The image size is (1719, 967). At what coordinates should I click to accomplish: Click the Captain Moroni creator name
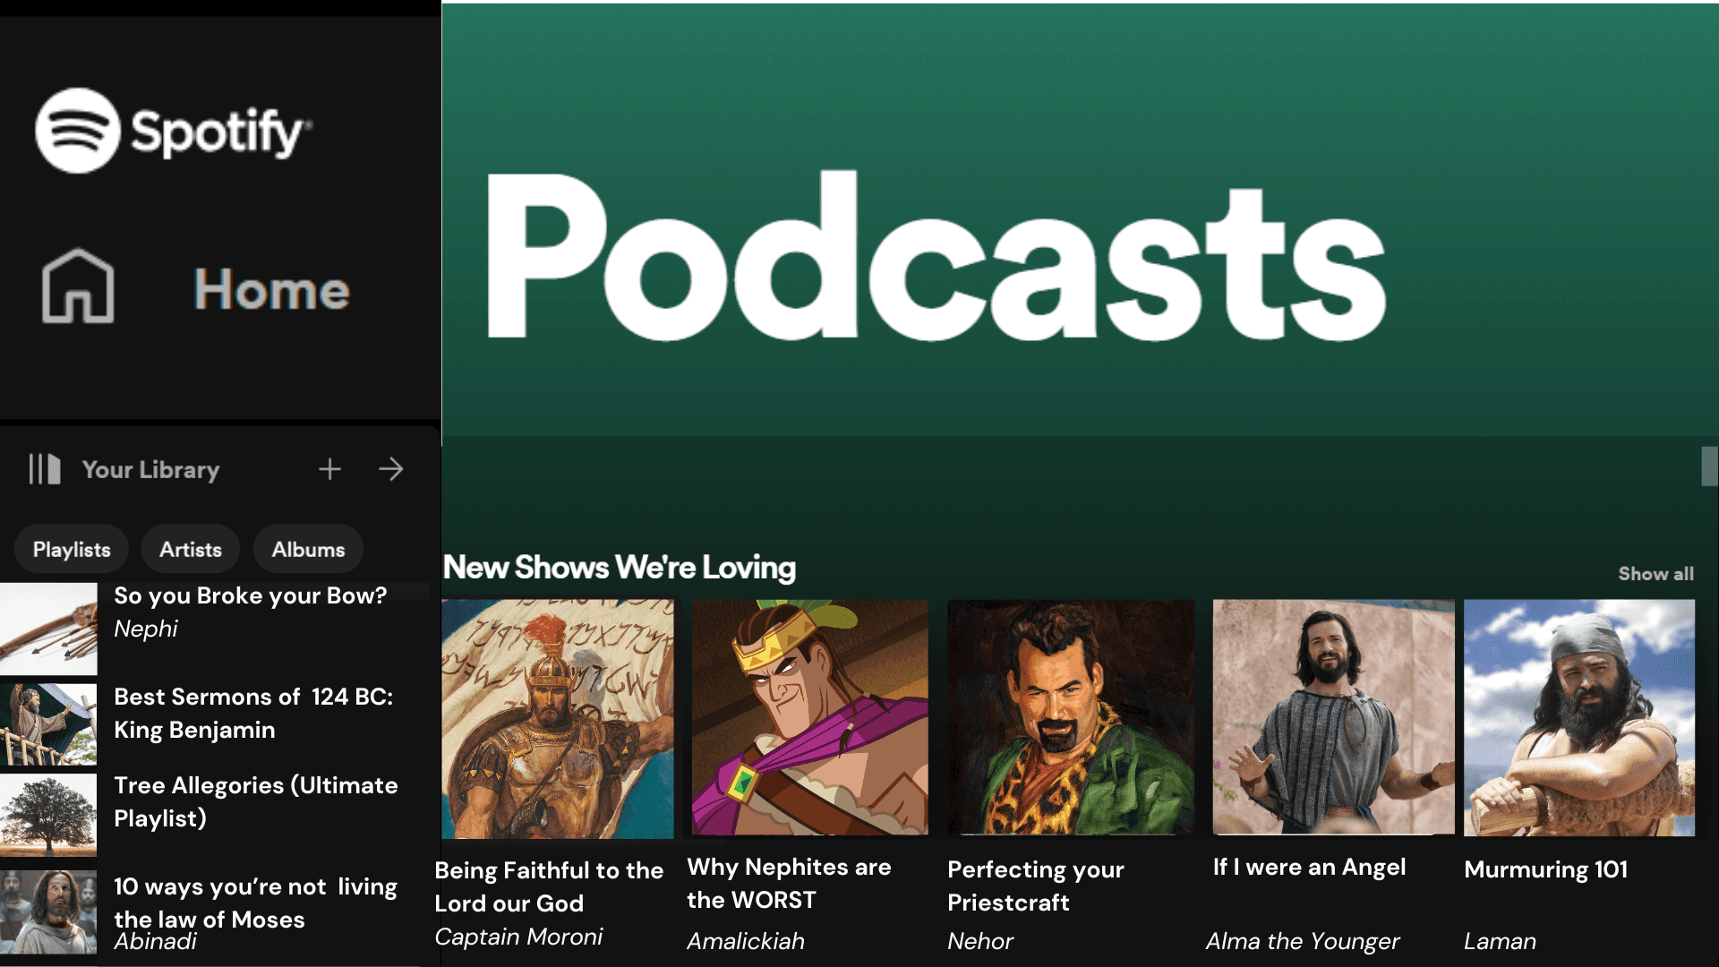518,937
